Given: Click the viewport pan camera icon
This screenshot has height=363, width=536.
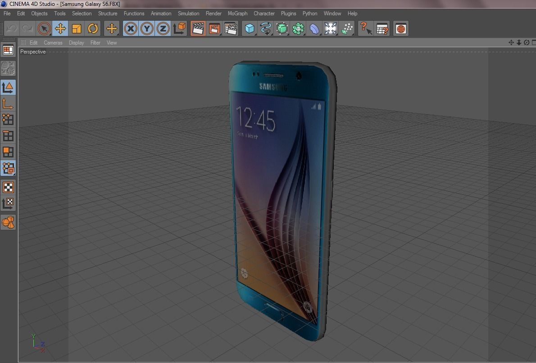Looking at the screenshot, I should (511, 42).
